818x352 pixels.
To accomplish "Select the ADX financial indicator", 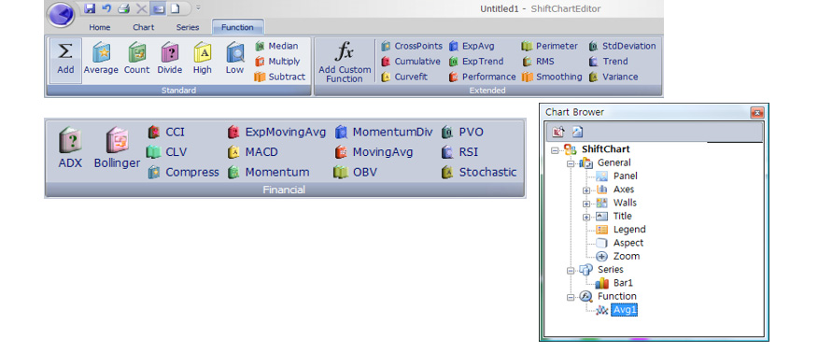I will tap(70, 141).
